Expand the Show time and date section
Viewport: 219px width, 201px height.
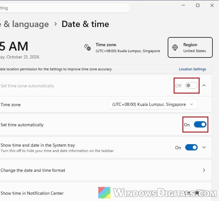pos(204,148)
